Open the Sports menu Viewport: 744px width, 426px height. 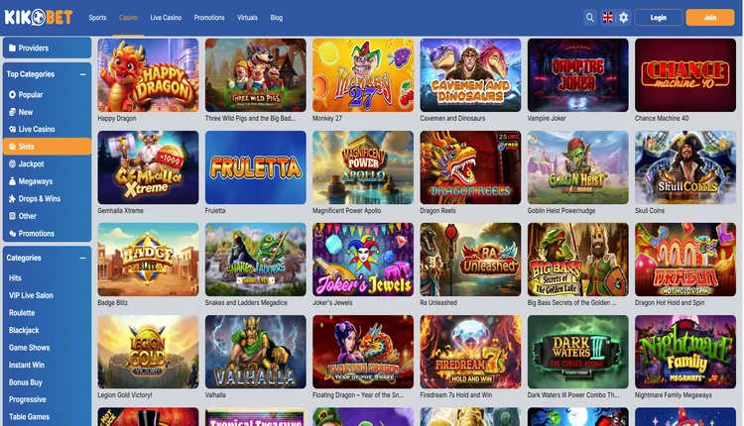(97, 18)
